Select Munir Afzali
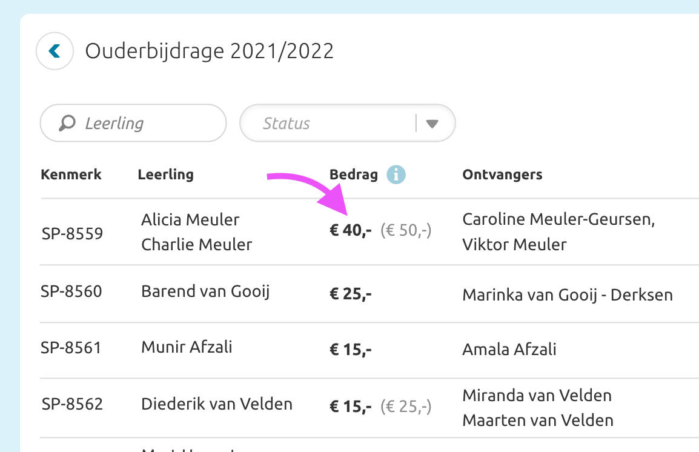 point(187,347)
